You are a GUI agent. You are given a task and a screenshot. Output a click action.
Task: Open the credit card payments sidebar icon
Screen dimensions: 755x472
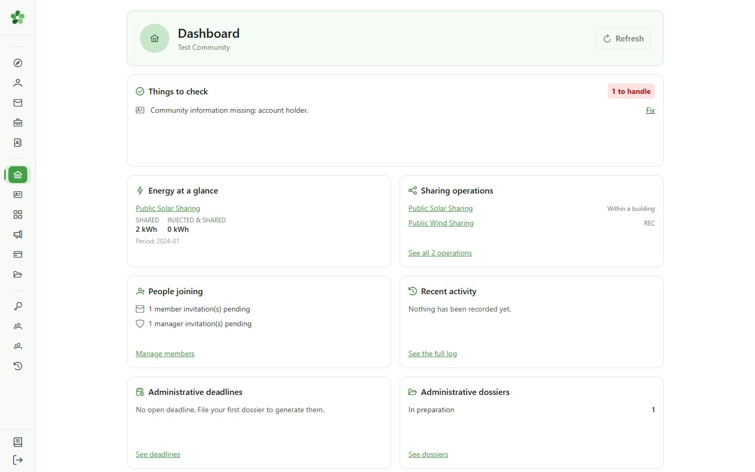point(18,254)
